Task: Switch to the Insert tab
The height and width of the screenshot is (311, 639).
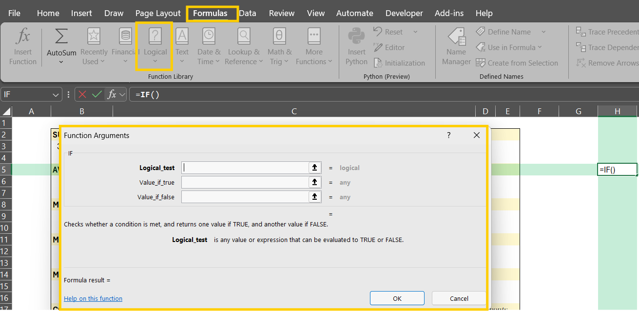Action: pos(81,13)
